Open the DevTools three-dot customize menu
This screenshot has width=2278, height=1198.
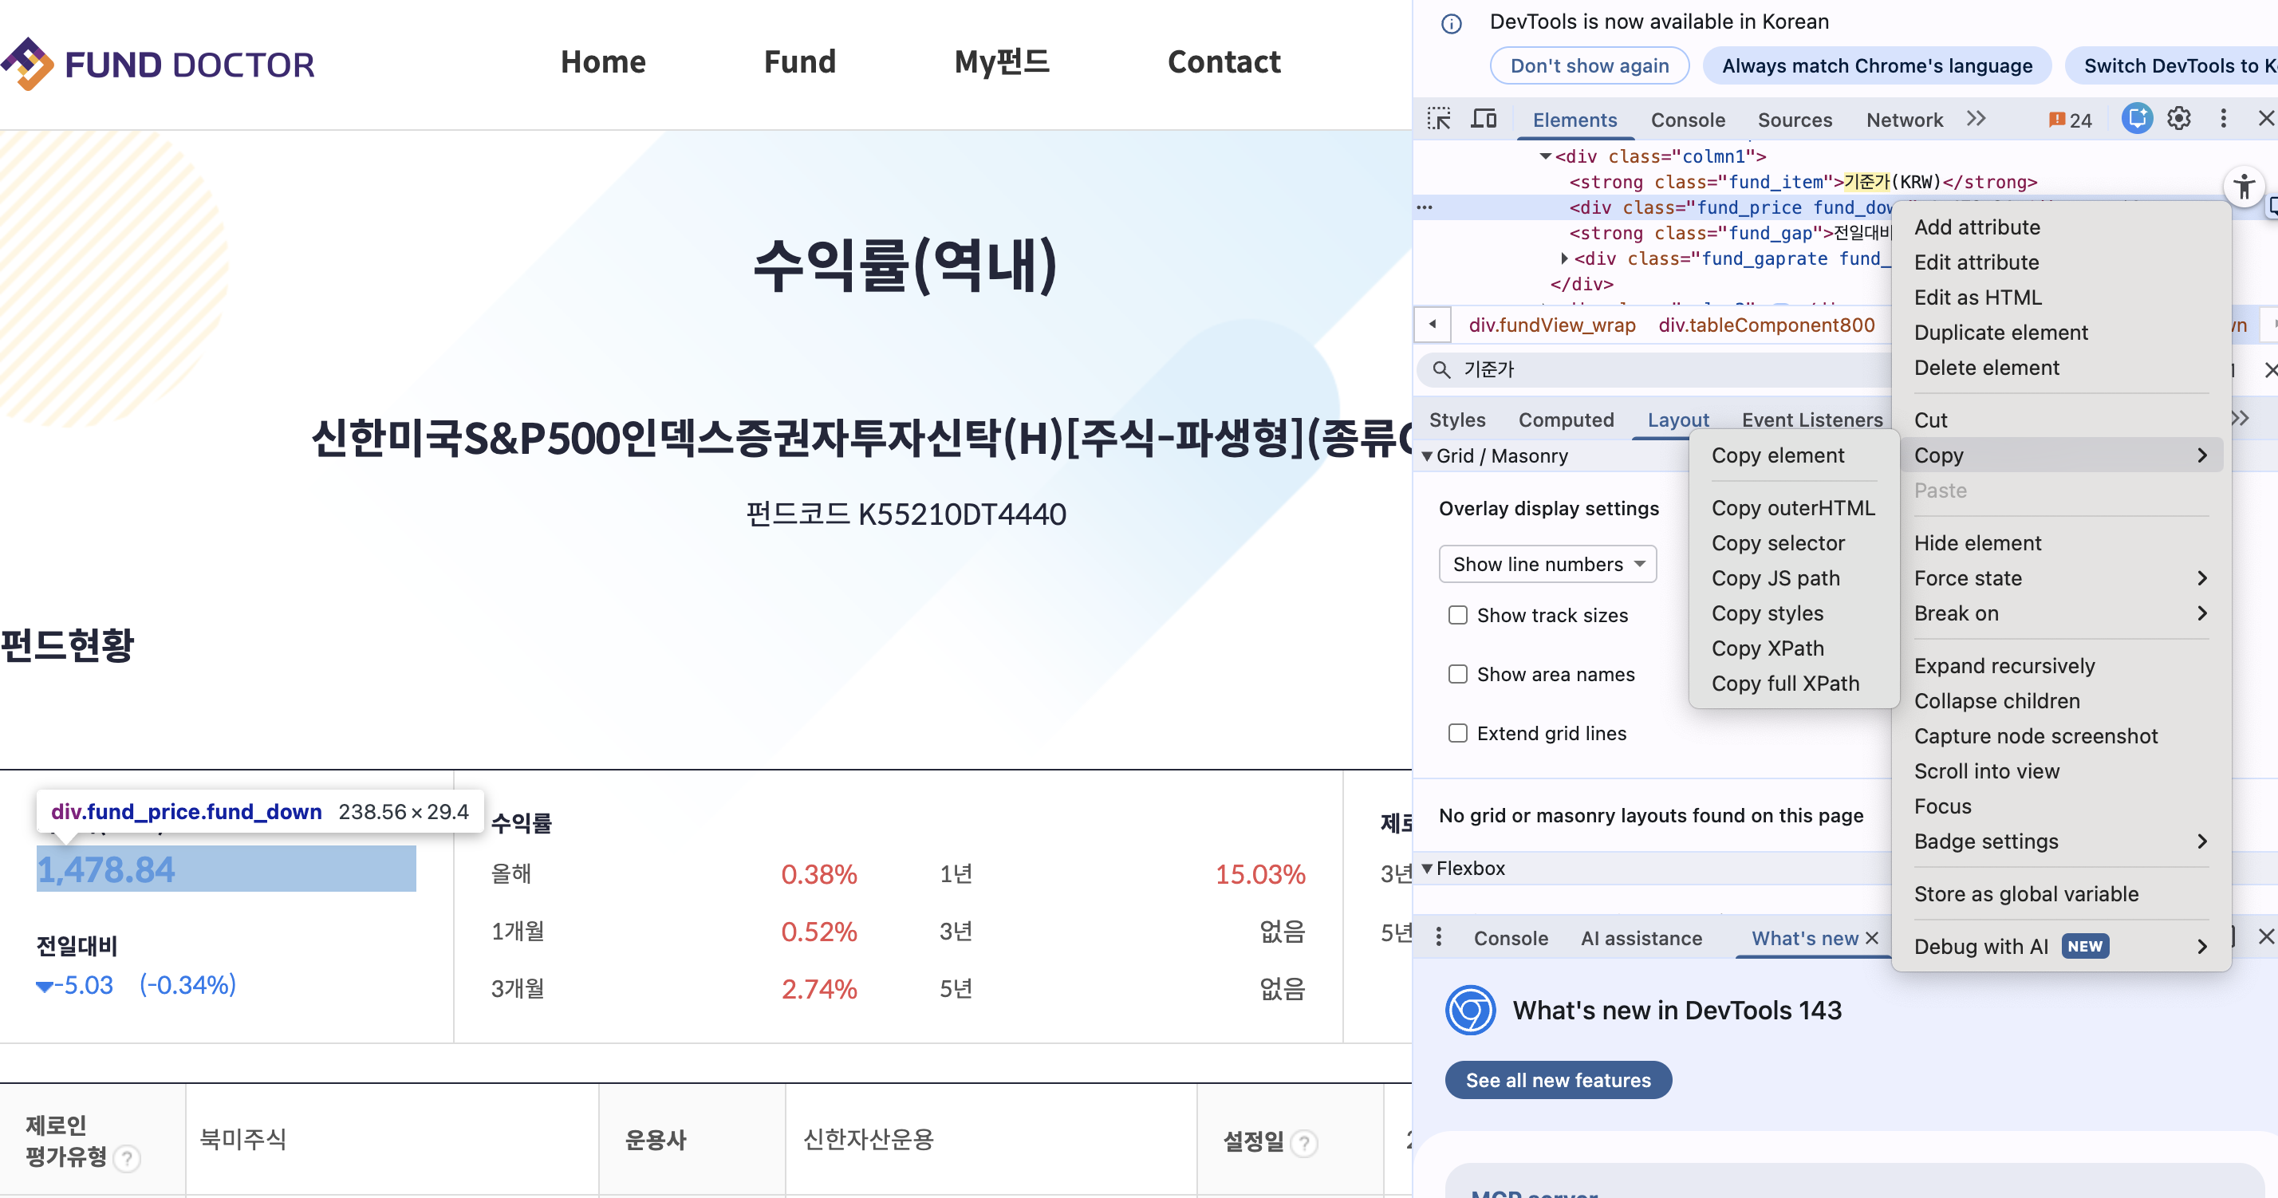(2222, 119)
